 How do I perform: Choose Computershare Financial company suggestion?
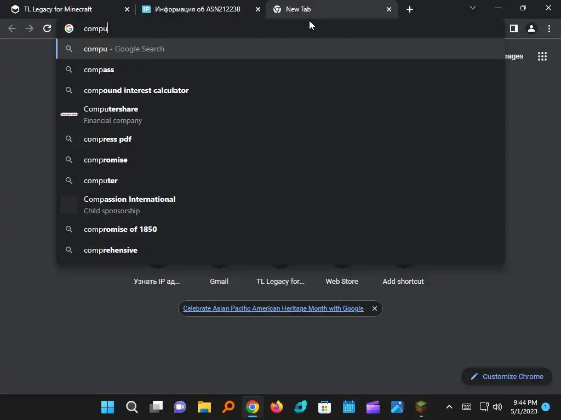[x=280, y=115]
